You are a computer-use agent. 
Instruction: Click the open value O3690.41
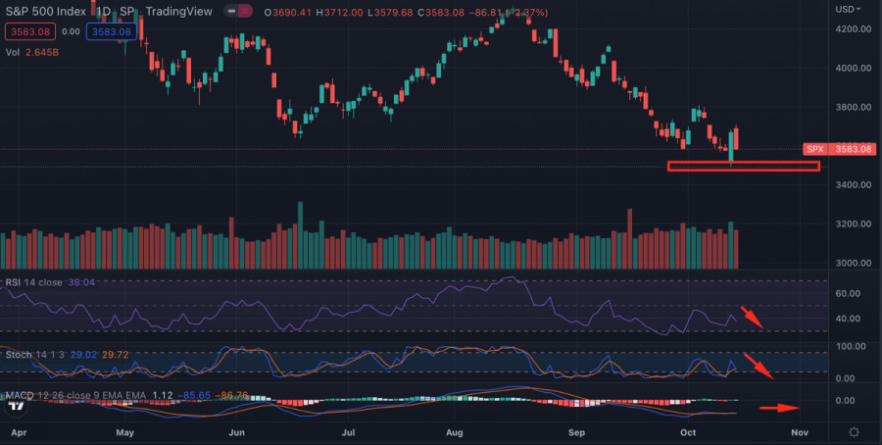click(x=288, y=13)
